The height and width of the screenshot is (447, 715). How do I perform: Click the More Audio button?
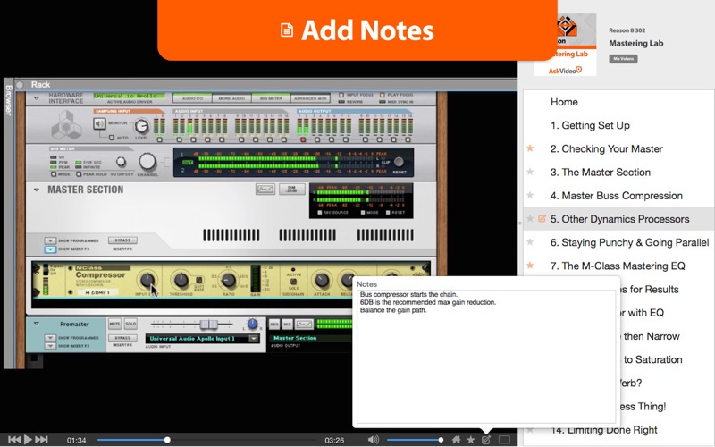pos(231,98)
